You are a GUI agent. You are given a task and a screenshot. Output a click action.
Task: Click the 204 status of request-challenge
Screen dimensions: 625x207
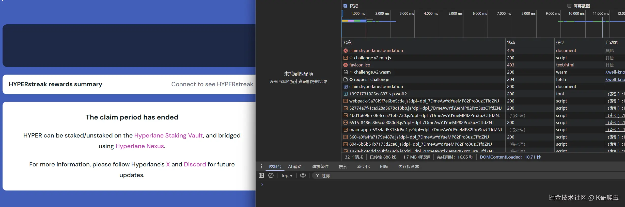click(511, 79)
